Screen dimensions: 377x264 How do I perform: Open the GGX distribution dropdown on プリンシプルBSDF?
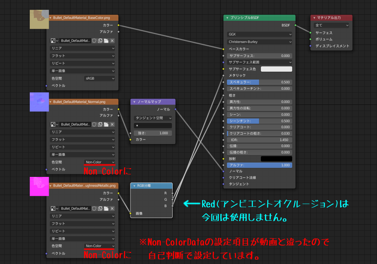pos(259,34)
